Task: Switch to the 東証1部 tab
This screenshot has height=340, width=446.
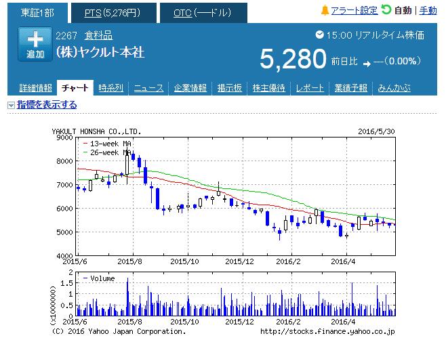Action: [x=37, y=13]
